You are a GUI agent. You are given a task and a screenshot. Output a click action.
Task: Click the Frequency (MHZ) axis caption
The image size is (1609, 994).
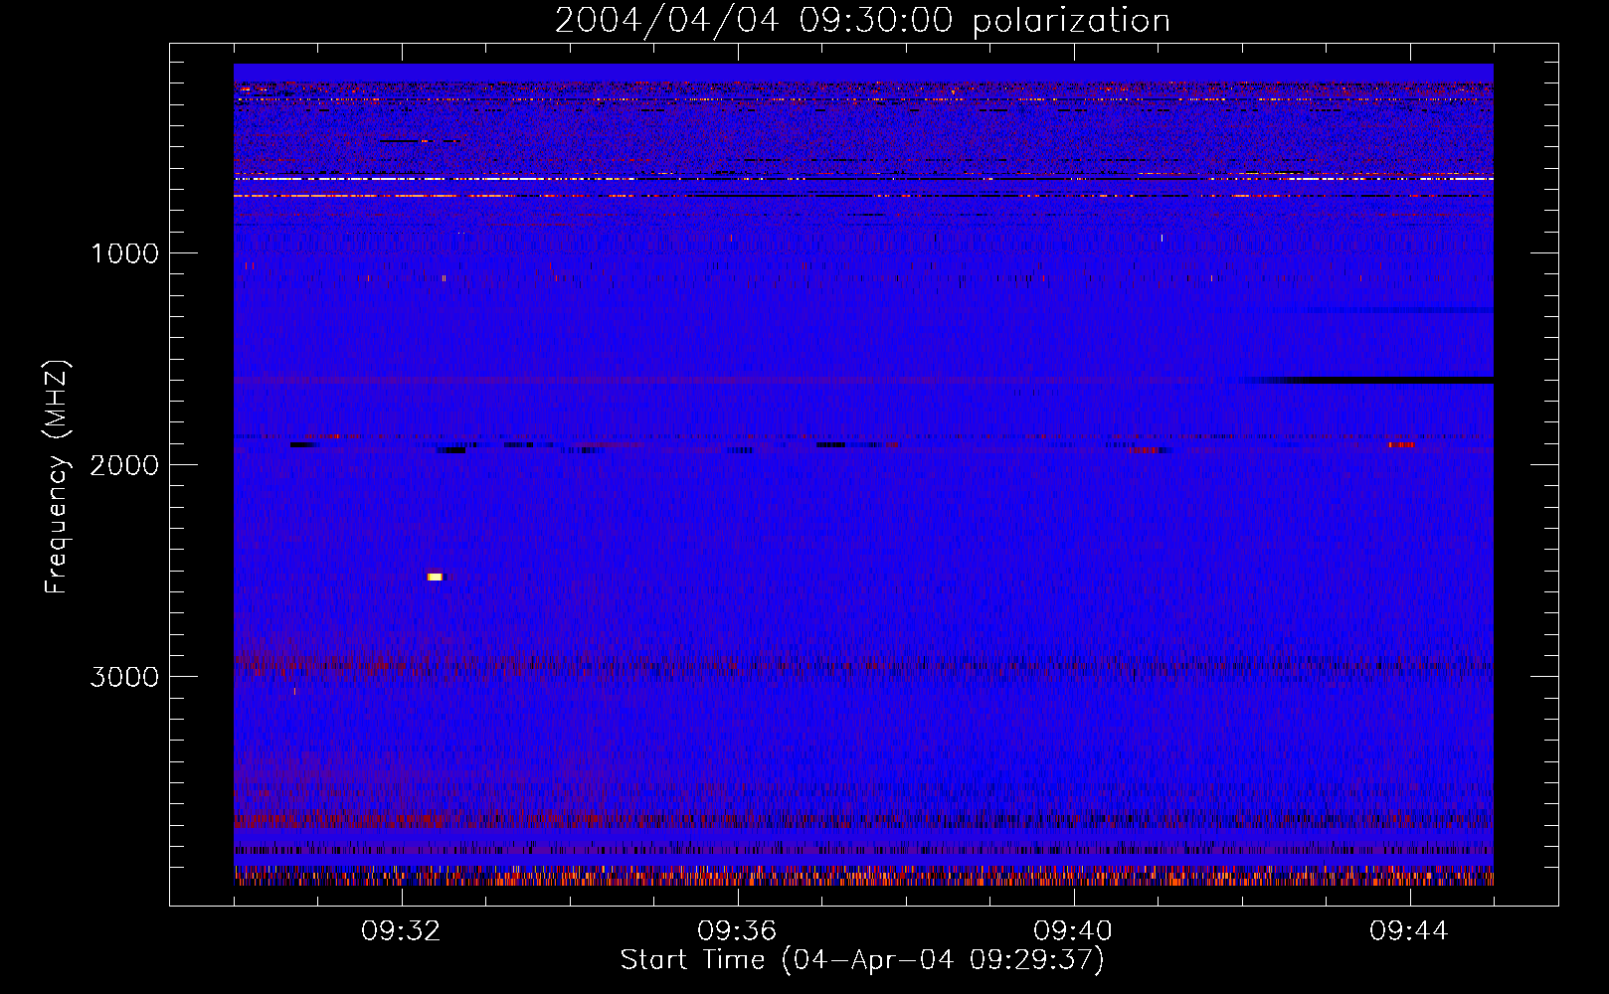point(58,477)
